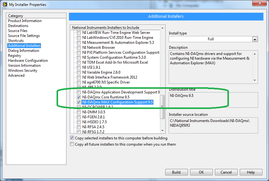
Task: Click the Cancel button
Action: click(x=226, y=172)
